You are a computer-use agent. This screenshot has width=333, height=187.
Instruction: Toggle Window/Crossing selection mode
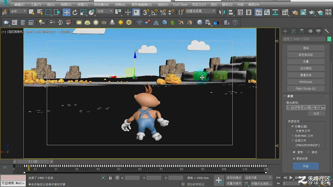click(x=56, y=12)
